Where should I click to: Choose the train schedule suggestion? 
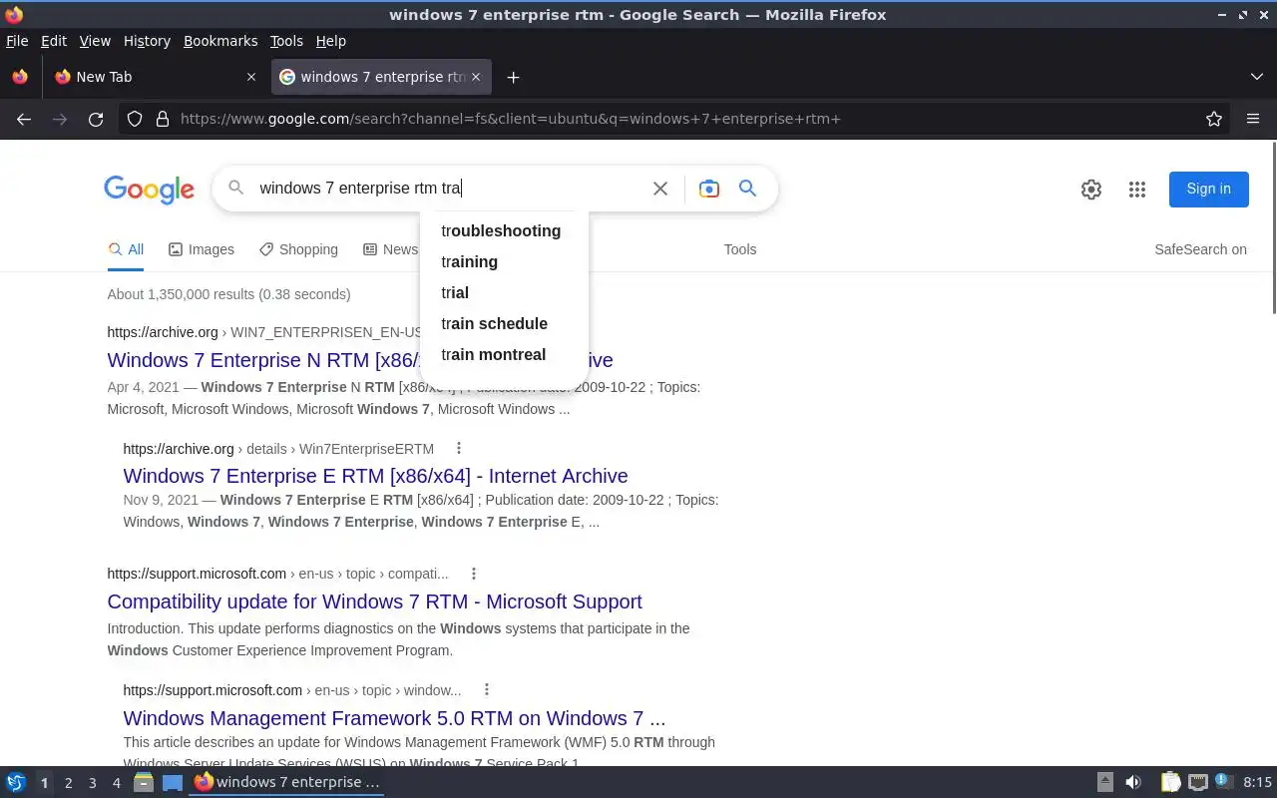(x=504, y=323)
